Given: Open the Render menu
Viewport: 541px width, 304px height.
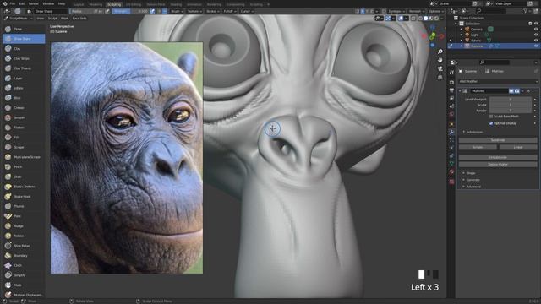Looking at the screenshot, I should coord(34,3).
